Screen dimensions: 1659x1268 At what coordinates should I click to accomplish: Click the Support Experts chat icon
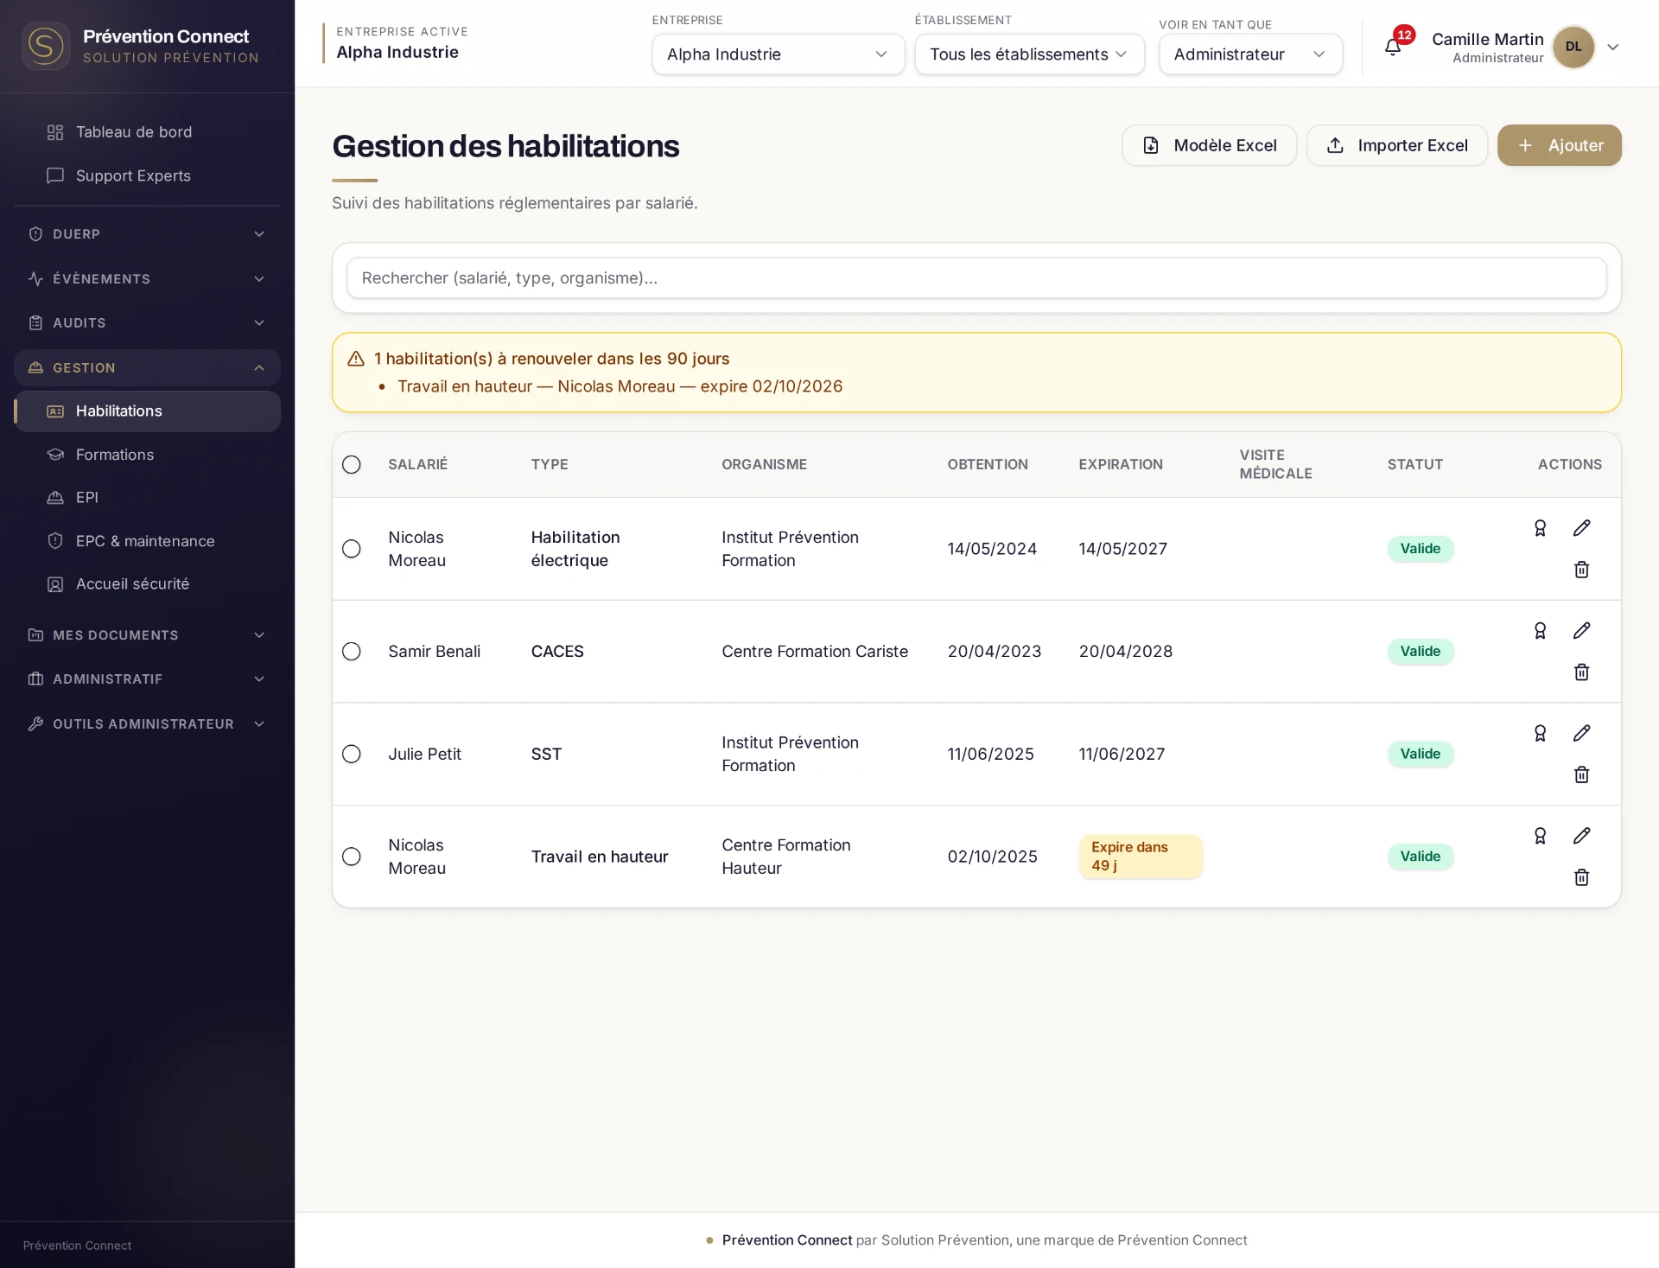55,175
